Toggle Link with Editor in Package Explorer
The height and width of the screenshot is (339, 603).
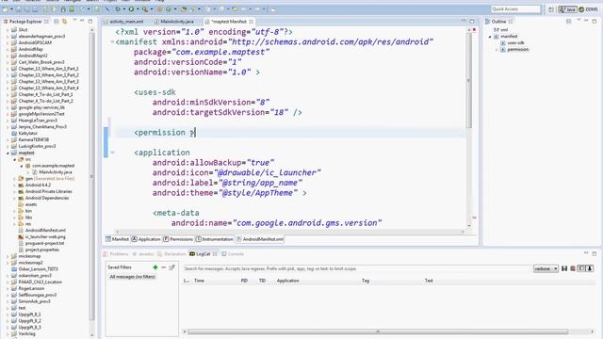[x=64, y=22]
